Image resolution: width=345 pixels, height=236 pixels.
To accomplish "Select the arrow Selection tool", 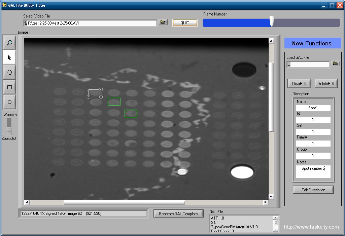I will tap(9, 57).
